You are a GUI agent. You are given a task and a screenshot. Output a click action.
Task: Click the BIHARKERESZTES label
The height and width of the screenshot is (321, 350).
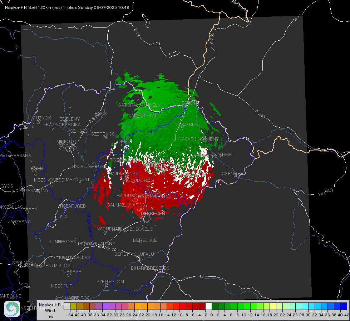tap(150, 268)
